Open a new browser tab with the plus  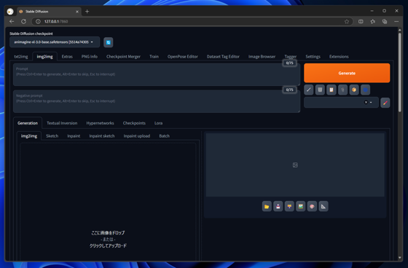[87, 11]
